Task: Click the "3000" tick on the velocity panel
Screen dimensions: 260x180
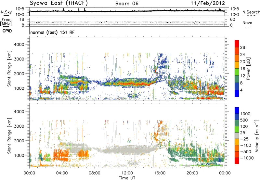Action: point(19,126)
